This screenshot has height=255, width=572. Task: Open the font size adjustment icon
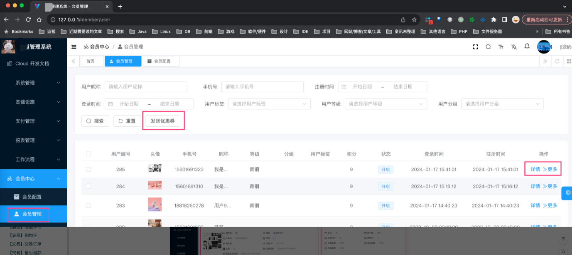501,47
